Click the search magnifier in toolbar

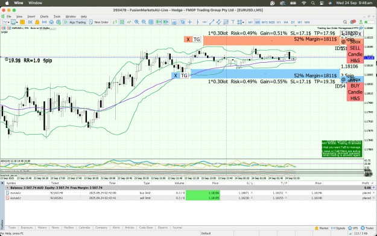(x=345, y=22)
